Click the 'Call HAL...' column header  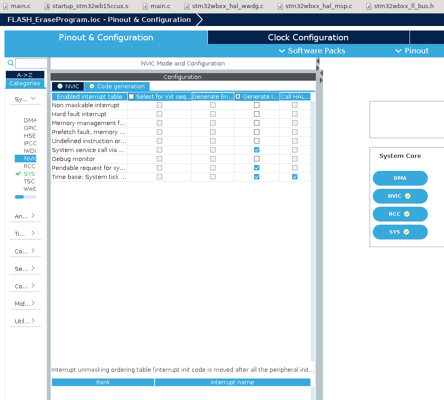295,97
